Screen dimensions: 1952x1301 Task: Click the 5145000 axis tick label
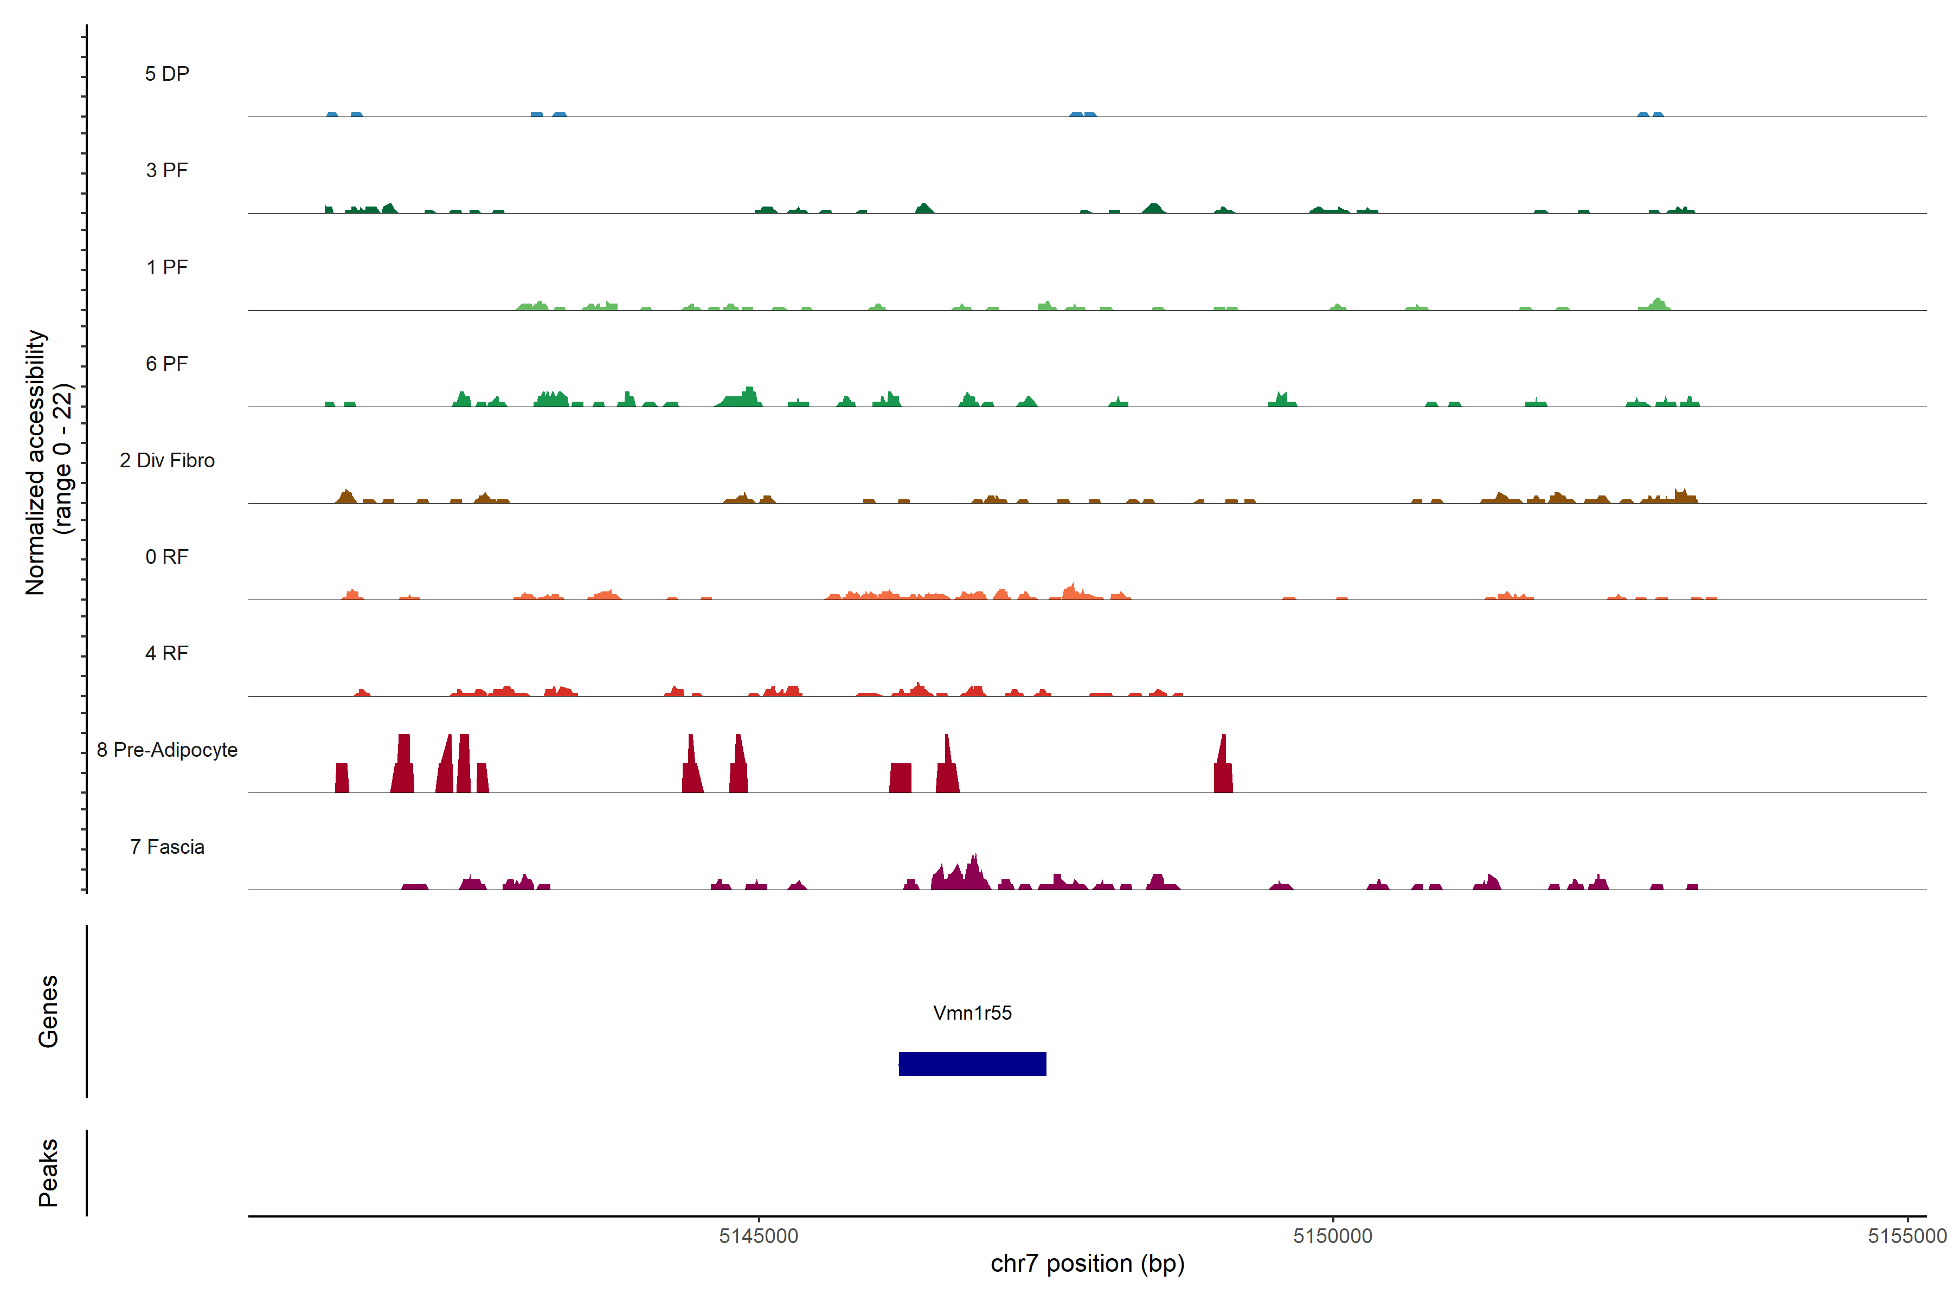[759, 1235]
